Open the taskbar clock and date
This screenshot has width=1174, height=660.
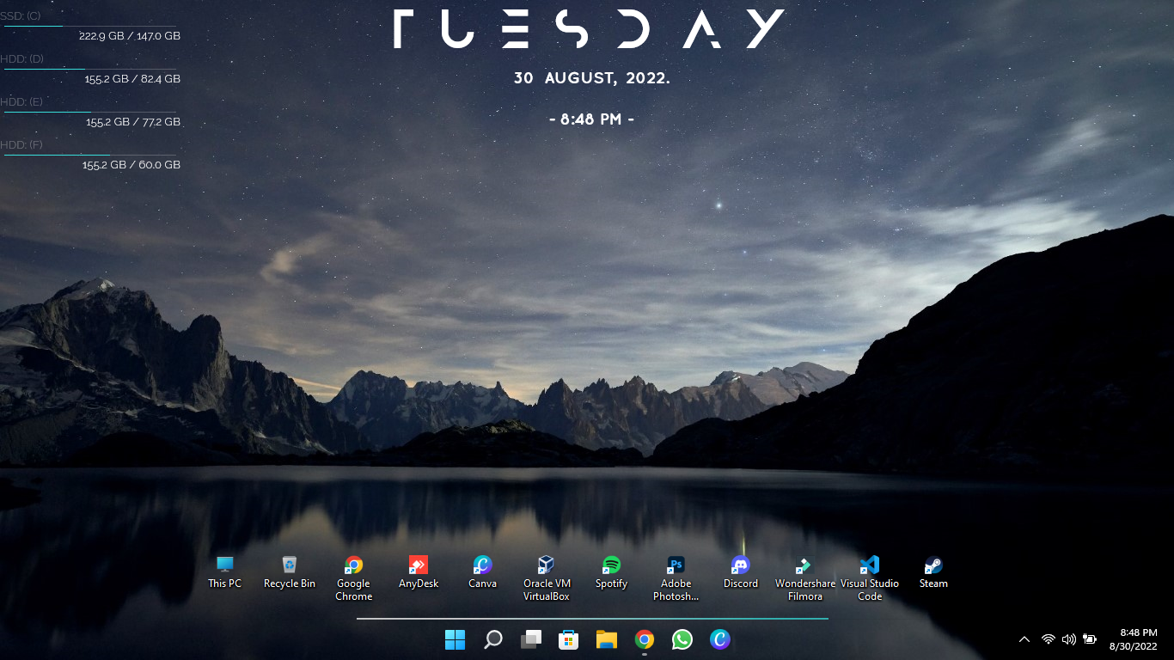(x=1138, y=639)
